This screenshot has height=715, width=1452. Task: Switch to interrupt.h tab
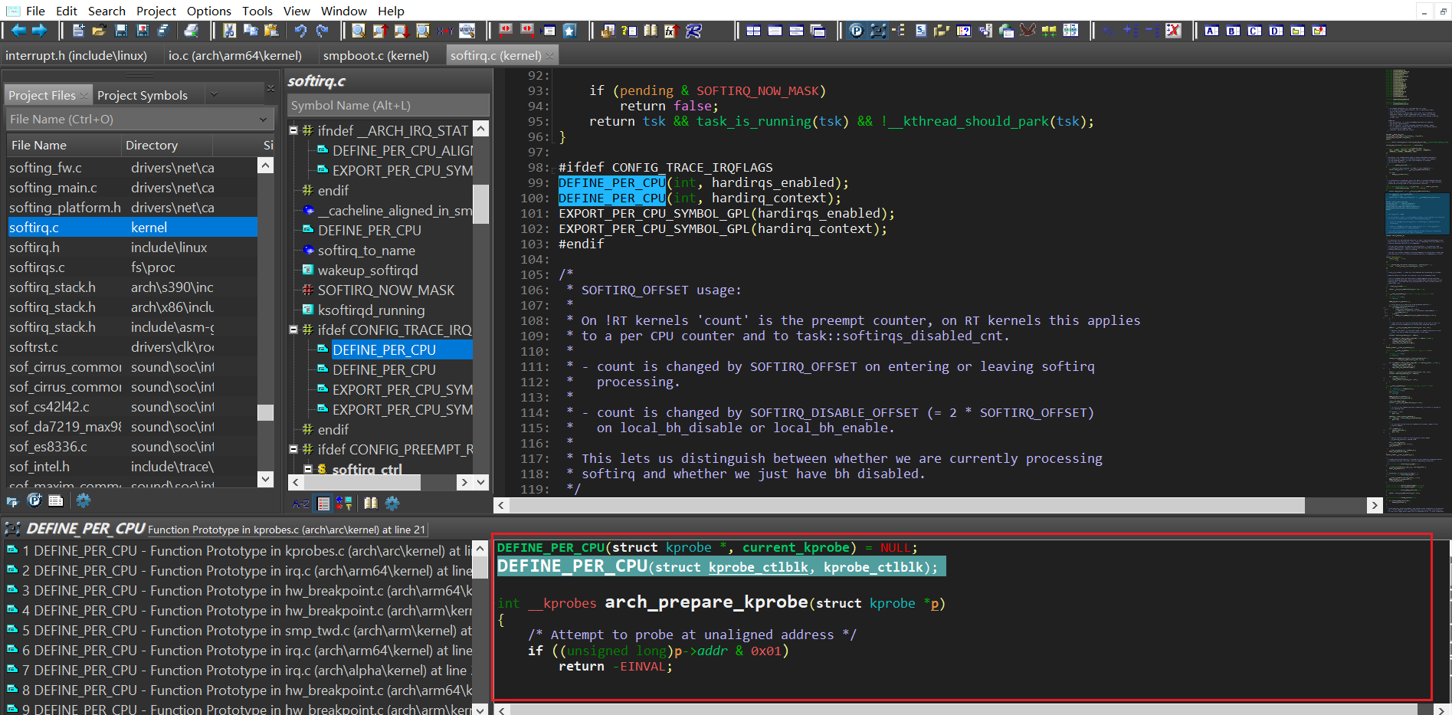coord(77,55)
